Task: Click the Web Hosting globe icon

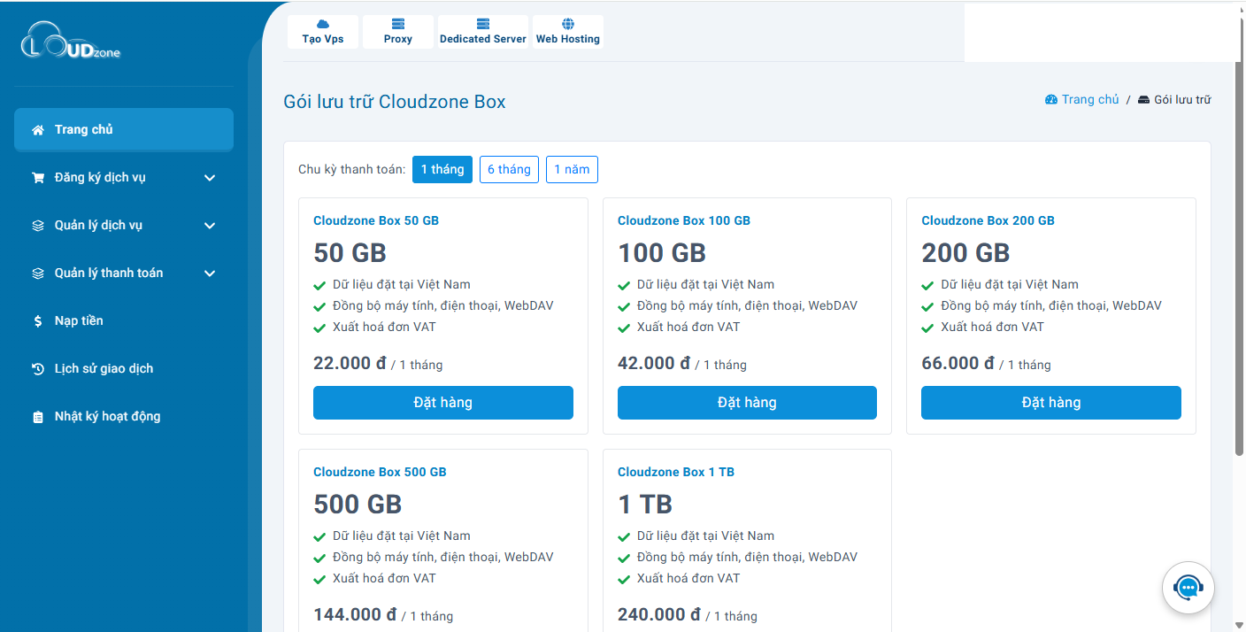Action: 568,24
